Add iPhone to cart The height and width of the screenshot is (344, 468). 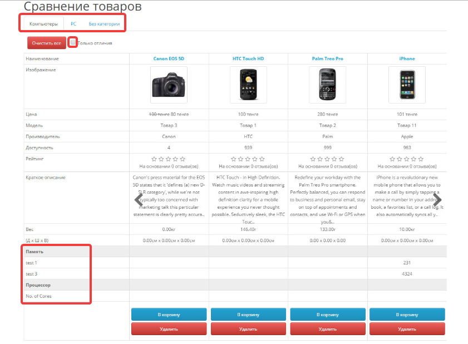(x=407, y=314)
